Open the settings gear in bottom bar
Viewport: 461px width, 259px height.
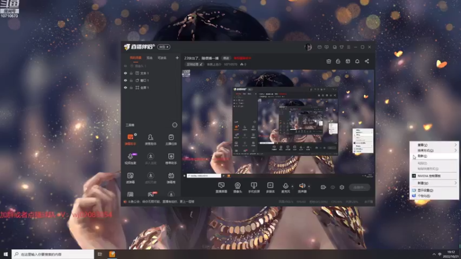coord(342,187)
